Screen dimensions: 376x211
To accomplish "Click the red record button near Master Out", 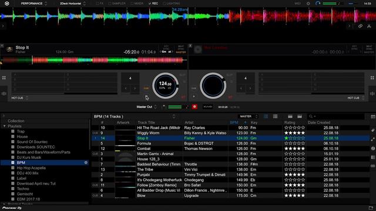I will pyautogui.click(x=194, y=107).
